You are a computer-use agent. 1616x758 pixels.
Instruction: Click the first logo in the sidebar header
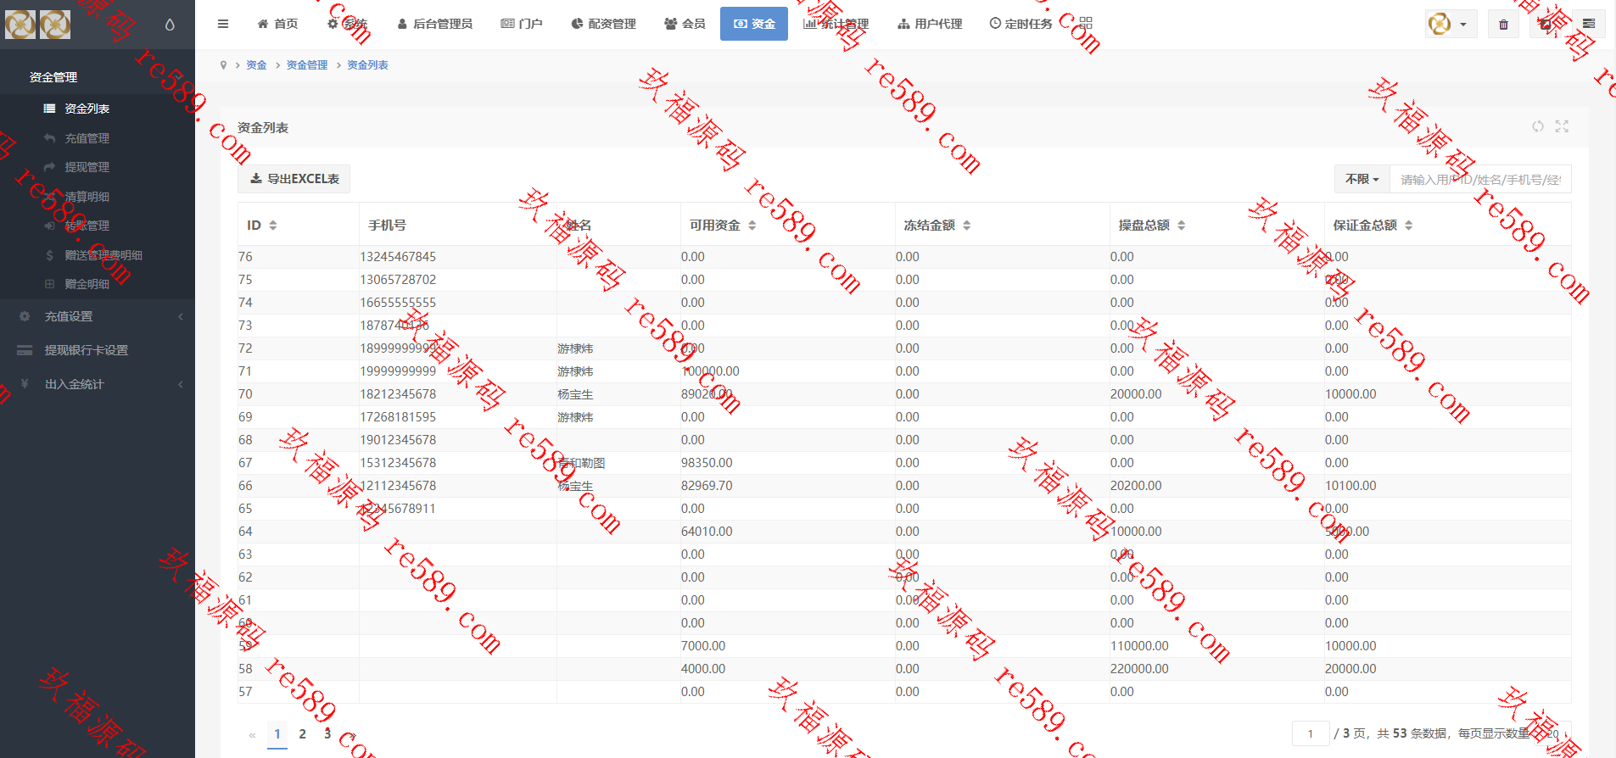coord(20,24)
